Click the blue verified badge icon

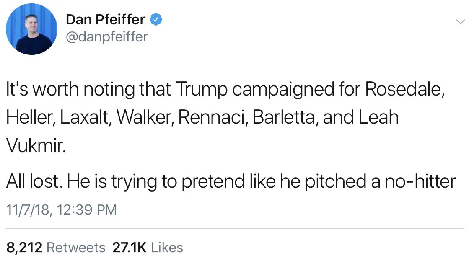156,19
